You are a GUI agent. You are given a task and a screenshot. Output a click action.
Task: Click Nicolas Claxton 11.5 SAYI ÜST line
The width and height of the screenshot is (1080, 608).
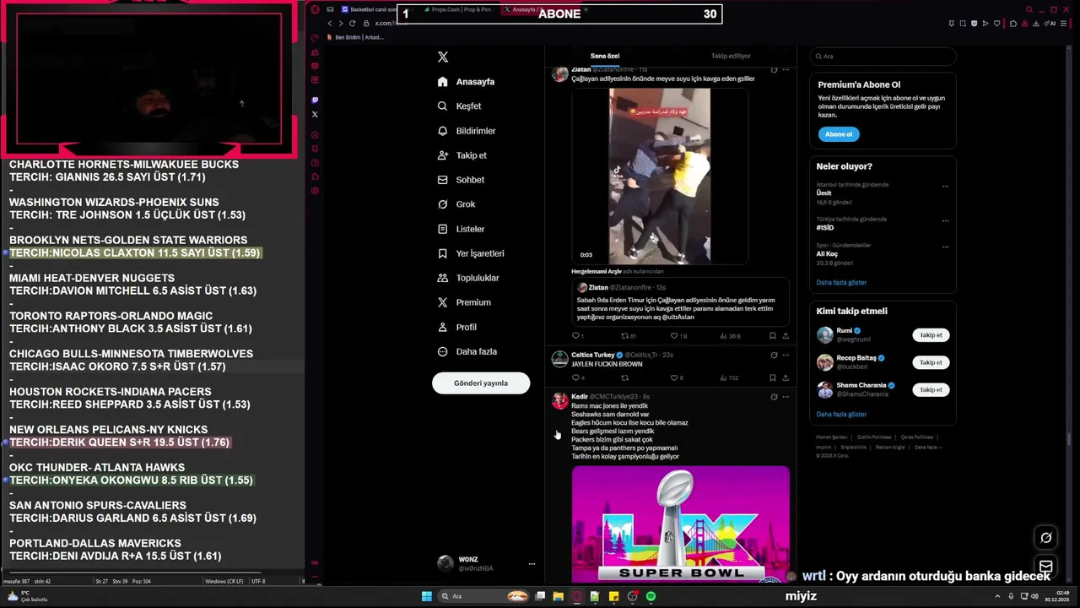(x=135, y=253)
